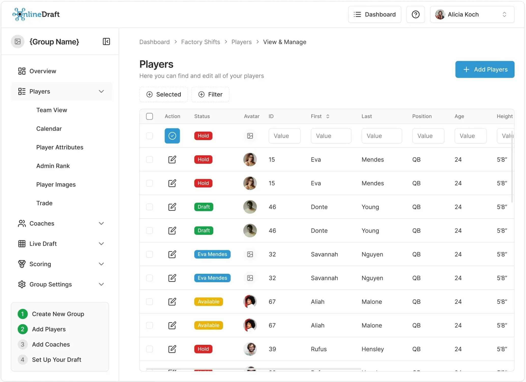Open the Factory Shifts breadcrumb

(x=200, y=42)
